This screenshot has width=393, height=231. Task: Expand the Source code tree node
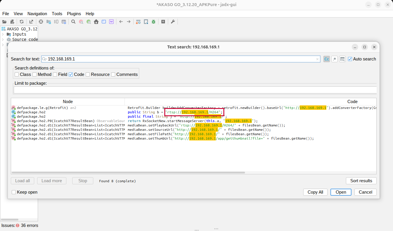pyautogui.click(x=3, y=39)
